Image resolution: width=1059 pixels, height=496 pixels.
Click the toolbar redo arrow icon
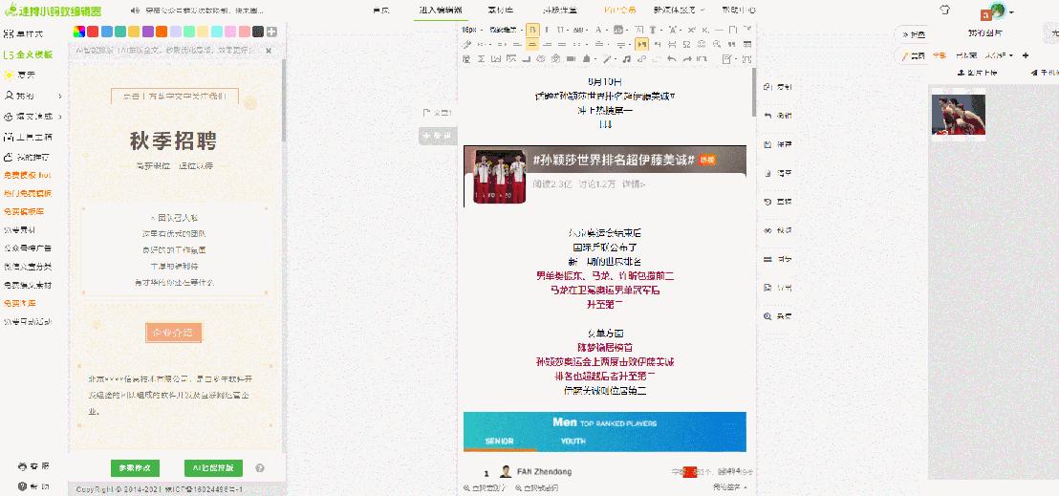pyautogui.click(x=687, y=59)
